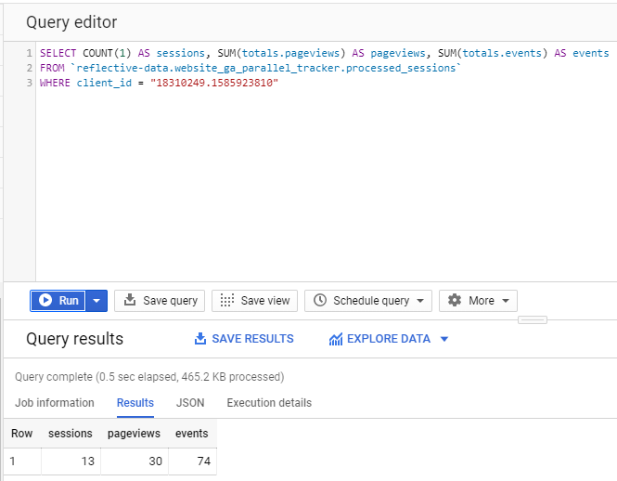Click the Save view grid icon

227,300
